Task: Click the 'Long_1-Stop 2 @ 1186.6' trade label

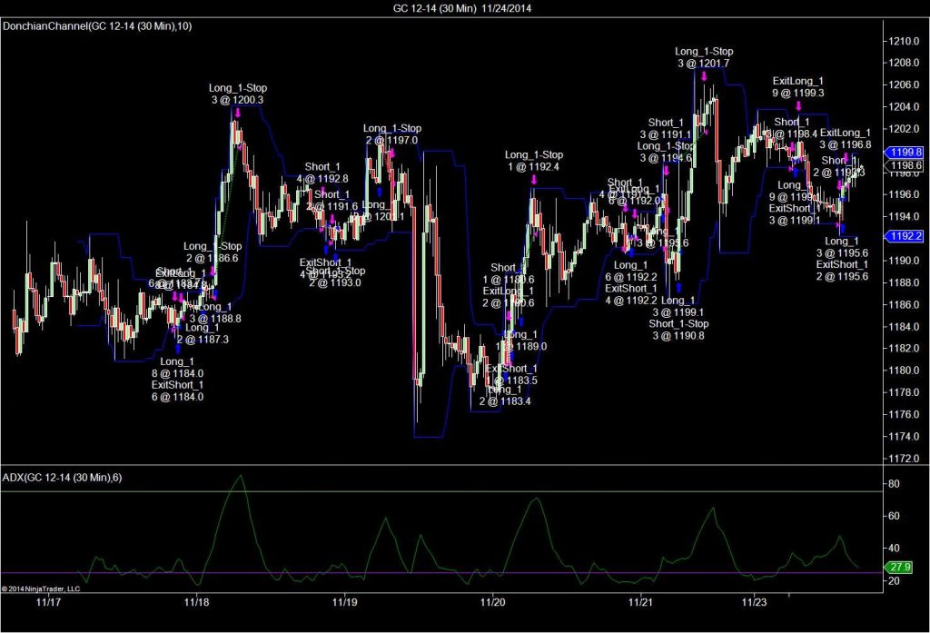Action: [x=213, y=252]
